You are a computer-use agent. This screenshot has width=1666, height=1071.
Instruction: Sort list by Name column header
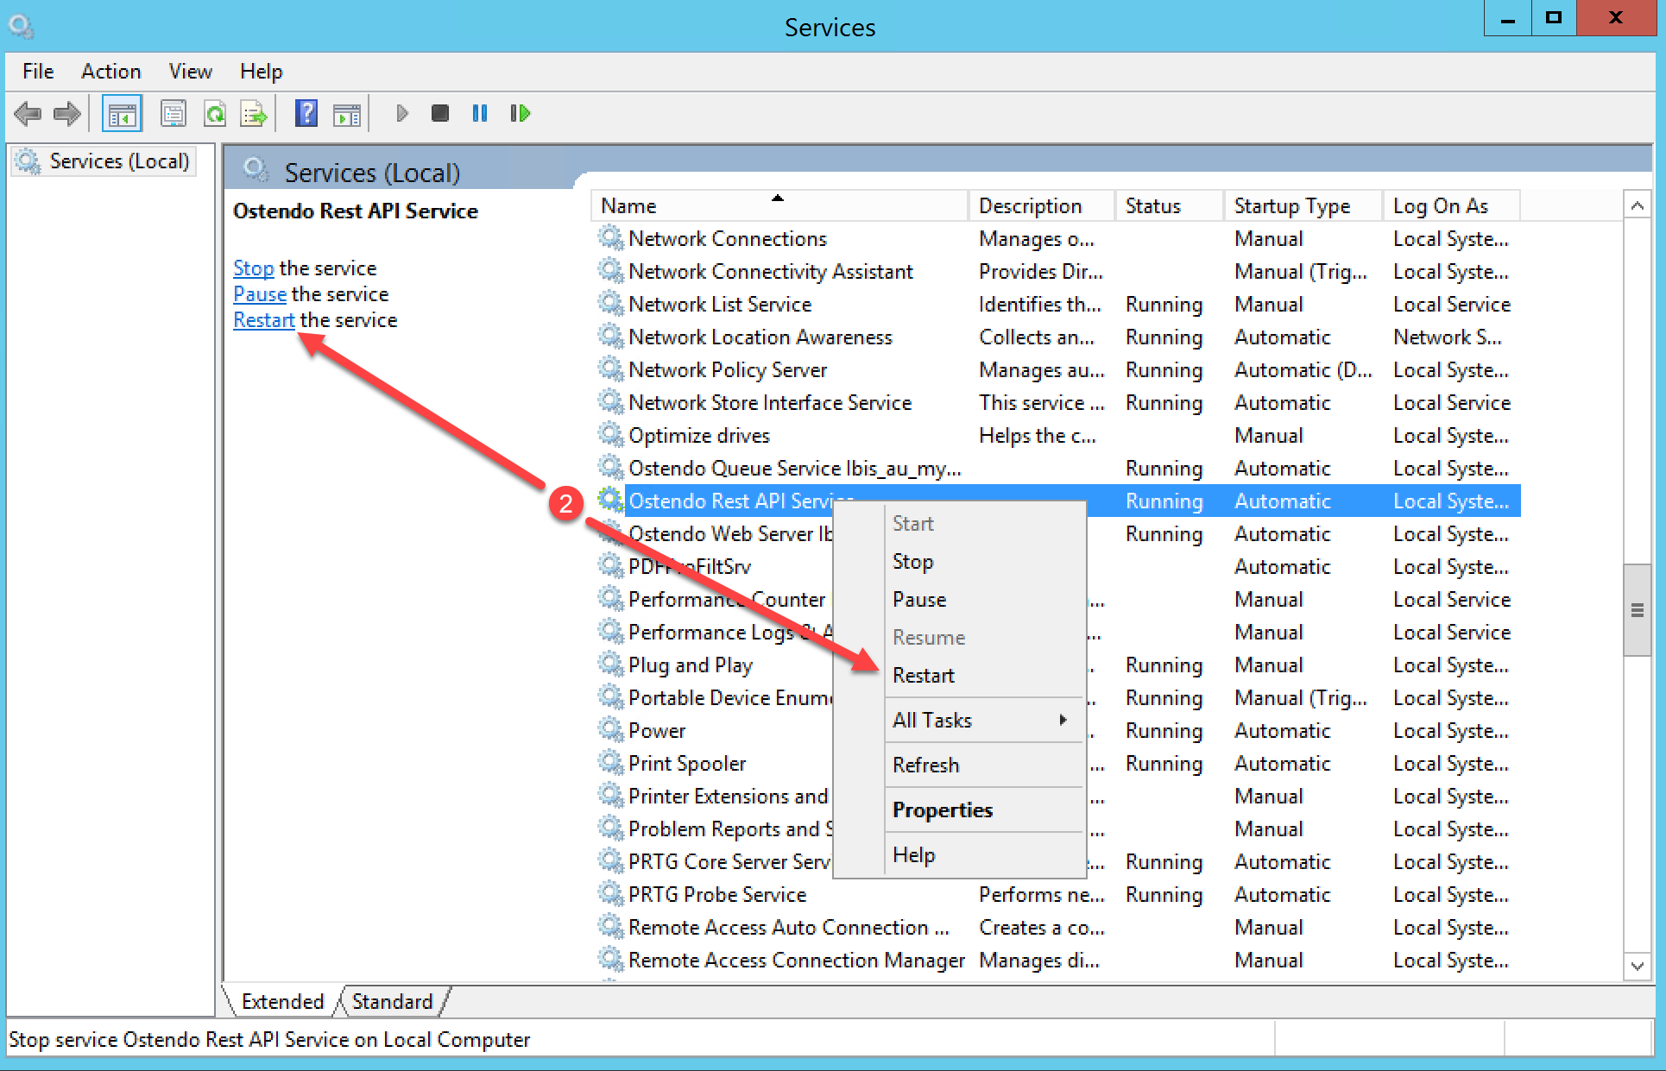(x=628, y=206)
